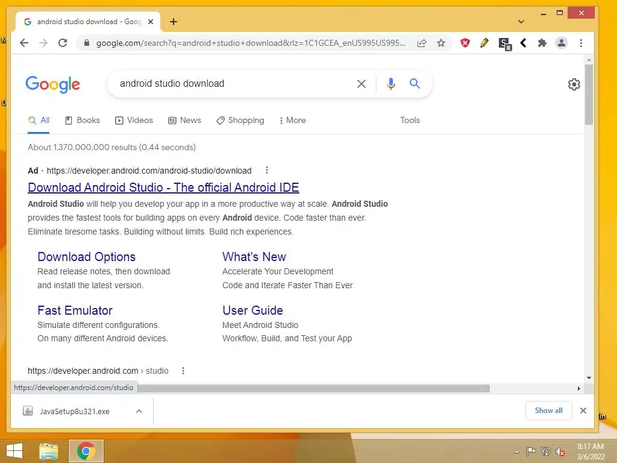Open File Explorer from the taskbar

[49, 451]
